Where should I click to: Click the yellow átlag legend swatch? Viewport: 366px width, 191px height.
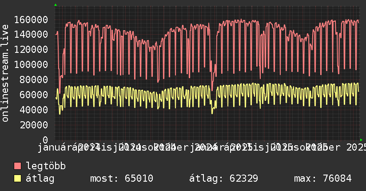click(17, 179)
